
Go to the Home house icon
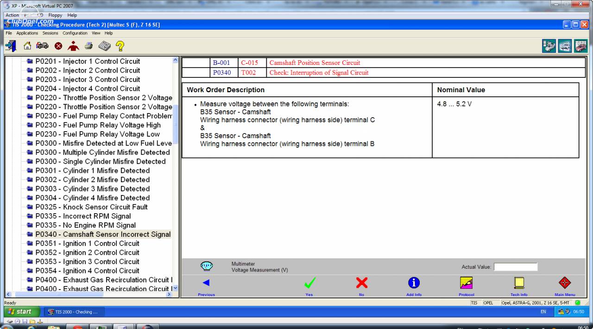tap(27, 46)
